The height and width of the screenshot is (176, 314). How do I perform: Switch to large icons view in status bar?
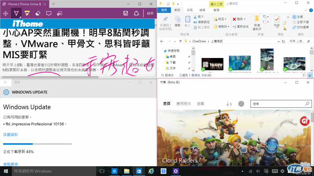tap(310, 75)
